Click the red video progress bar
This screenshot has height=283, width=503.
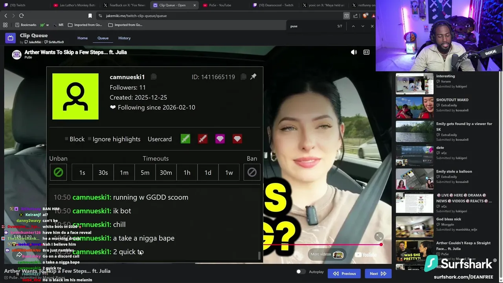[322, 244]
